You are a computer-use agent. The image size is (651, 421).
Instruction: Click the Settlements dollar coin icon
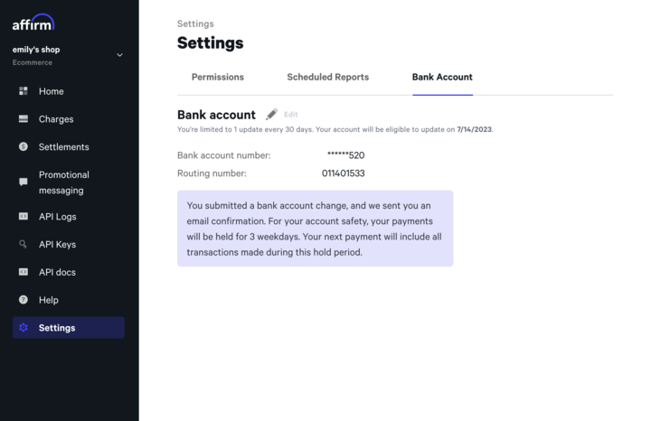(x=24, y=146)
